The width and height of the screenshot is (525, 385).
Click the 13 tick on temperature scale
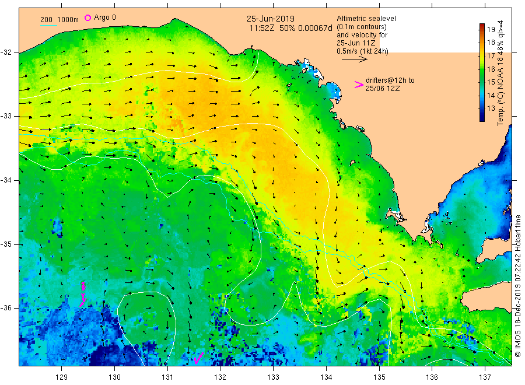pos(491,108)
